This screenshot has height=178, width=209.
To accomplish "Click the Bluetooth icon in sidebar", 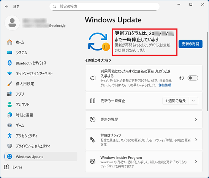I will [9, 63].
